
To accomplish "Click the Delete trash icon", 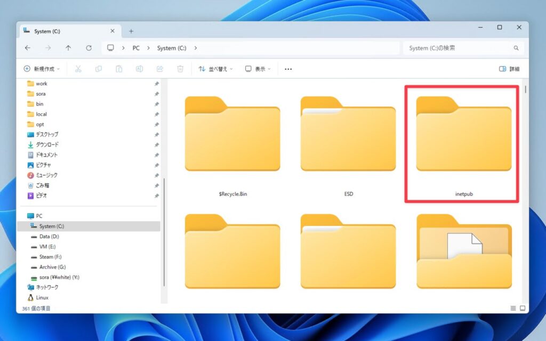I will [x=180, y=69].
